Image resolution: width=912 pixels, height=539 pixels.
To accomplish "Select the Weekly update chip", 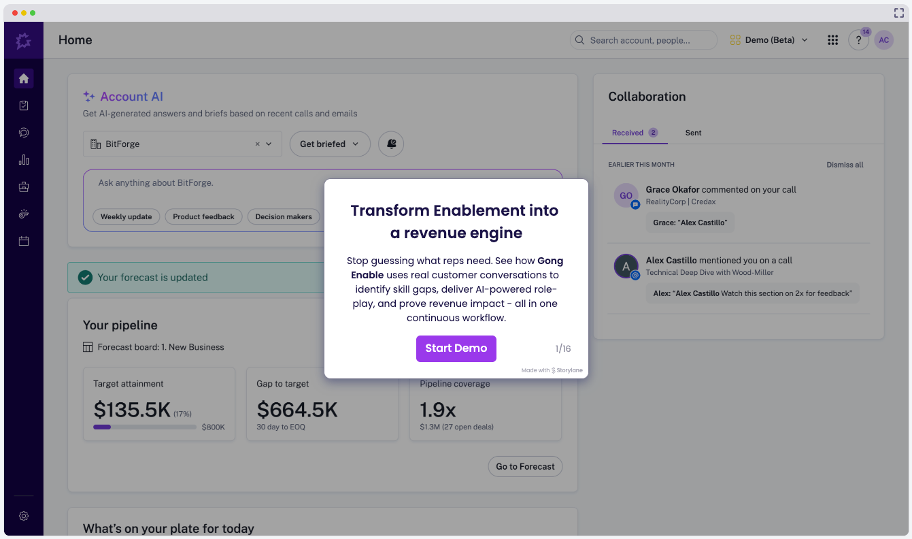I will tap(126, 216).
